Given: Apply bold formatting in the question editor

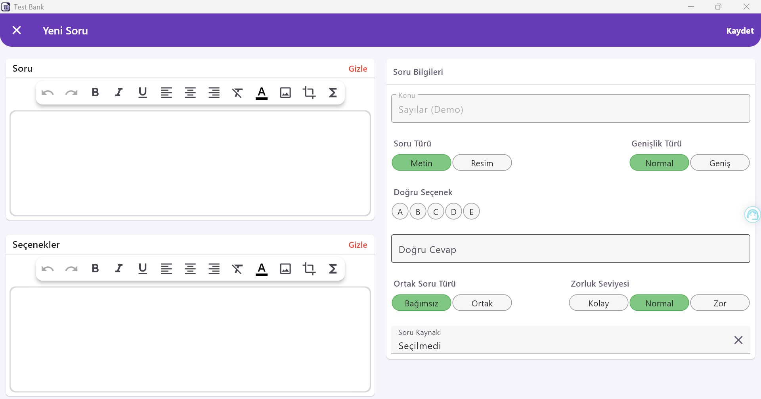Looking at the screenshot, I should pyautogui.click(x=95, y=92).
